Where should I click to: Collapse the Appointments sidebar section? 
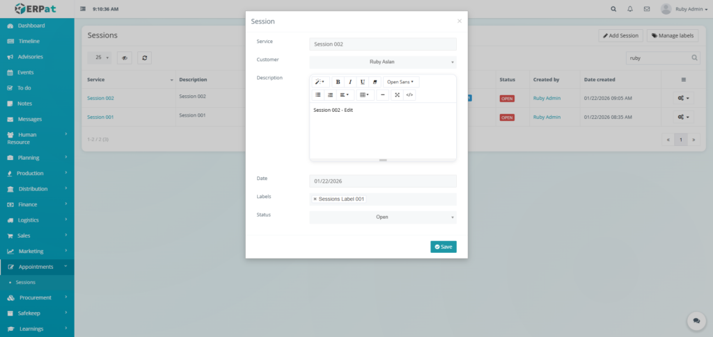click(38, 267)
